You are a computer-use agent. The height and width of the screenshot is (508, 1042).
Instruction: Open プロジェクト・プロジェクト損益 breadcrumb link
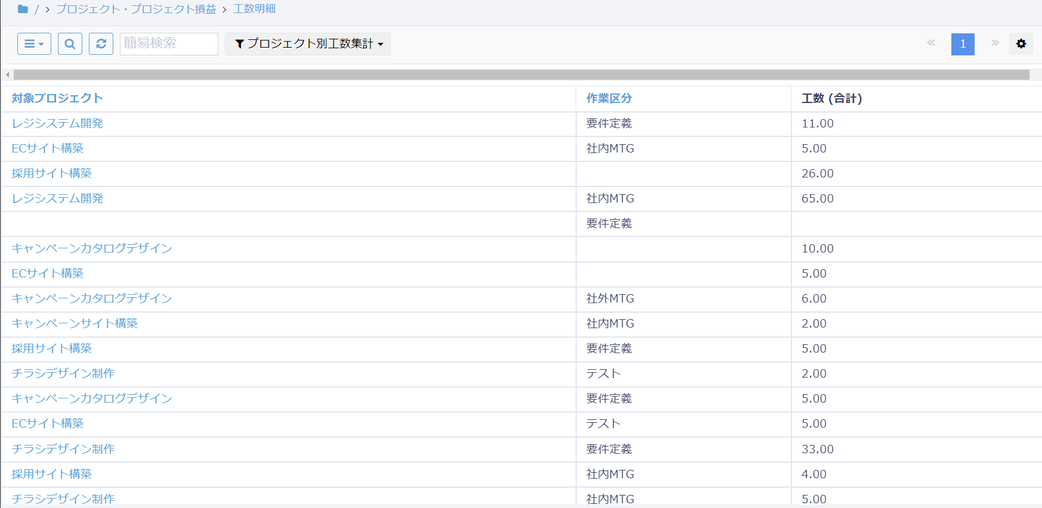[x=136, y=9]
